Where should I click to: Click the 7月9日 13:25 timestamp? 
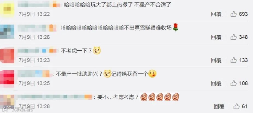[x=34, y=83]
